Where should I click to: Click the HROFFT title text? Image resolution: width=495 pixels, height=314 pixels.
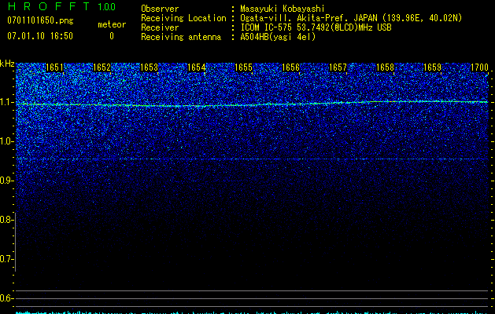[x=49, y=6]
